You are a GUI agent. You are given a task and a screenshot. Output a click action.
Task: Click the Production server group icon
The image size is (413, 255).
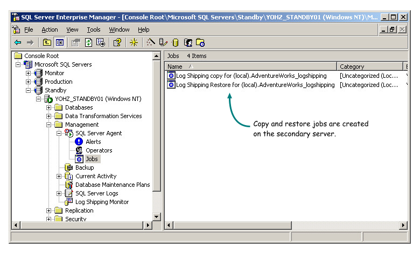click(x=38, y=82)
